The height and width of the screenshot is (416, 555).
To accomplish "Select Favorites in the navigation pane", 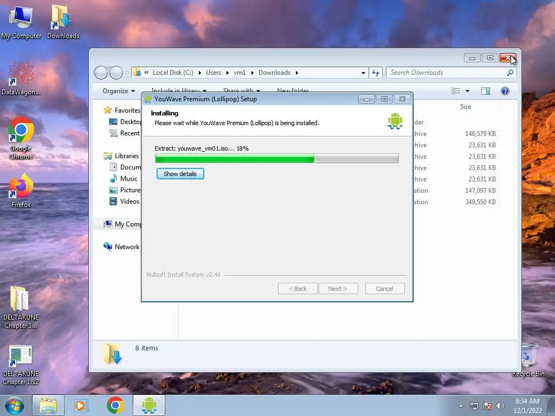I will 122,110.
